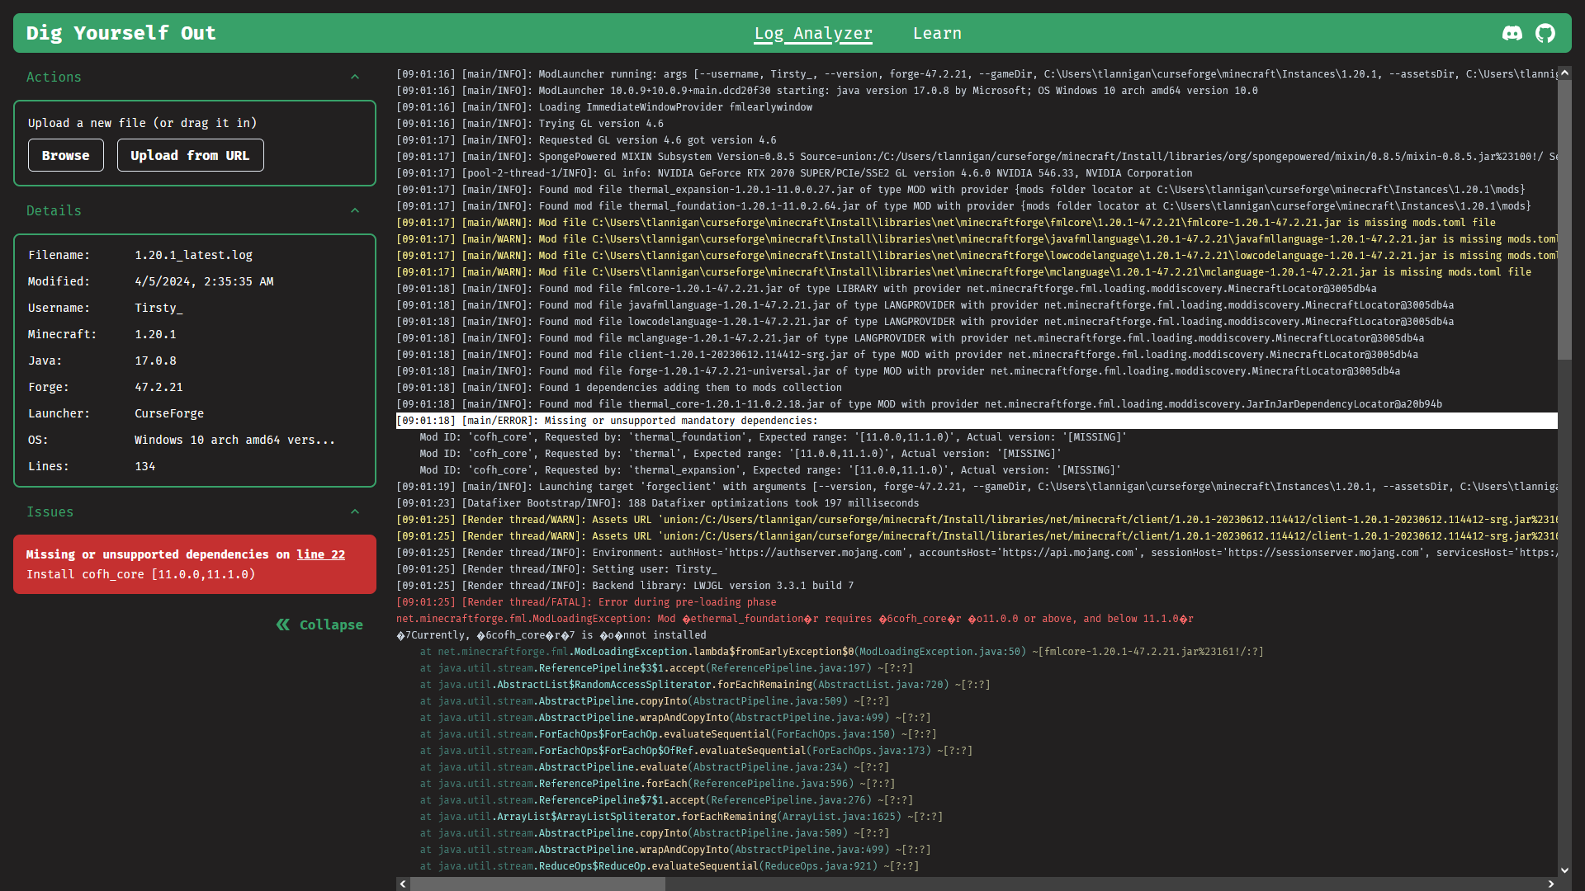The height and width of the screenshot is (891, 1585).
Task: Click the vertical scrollbar thumb
Action: (1564, 219)
